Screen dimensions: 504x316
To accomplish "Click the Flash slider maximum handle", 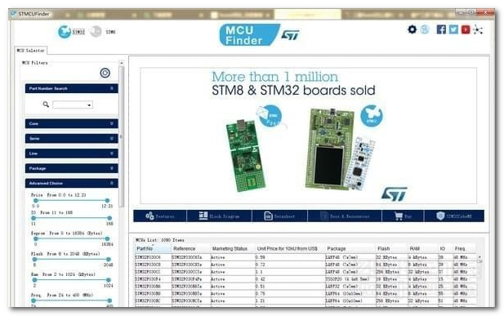I will [x=109, y=259].
